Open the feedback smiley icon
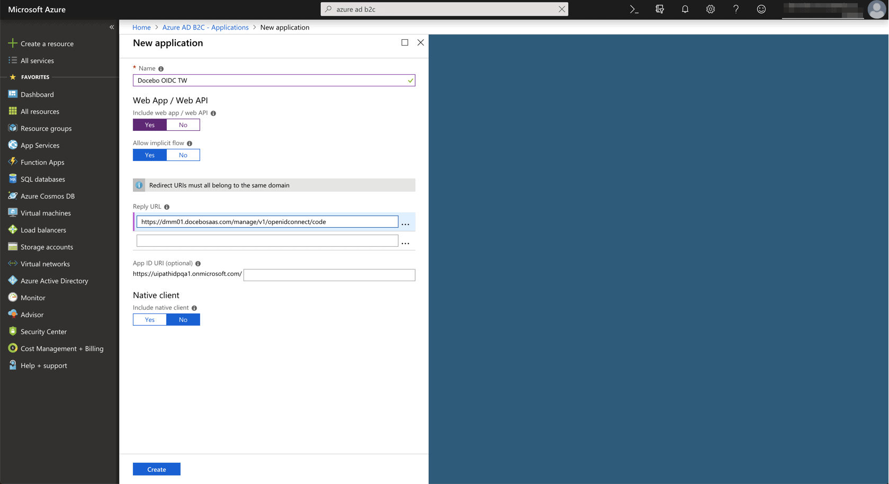889x484 pixels. [761, 9]
